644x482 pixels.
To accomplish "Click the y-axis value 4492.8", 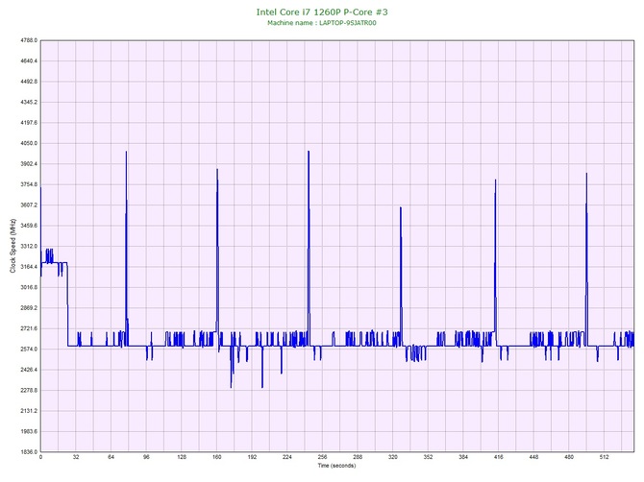I will (29, 82).
